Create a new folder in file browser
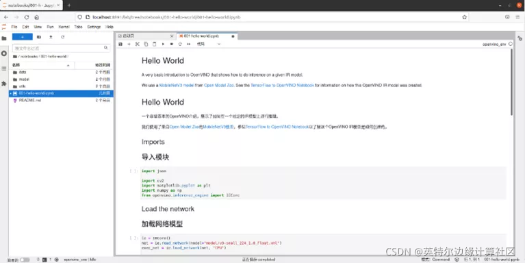The width and height of the screenshot is (525, 263). pyautogui.click(x=39, y=37)
